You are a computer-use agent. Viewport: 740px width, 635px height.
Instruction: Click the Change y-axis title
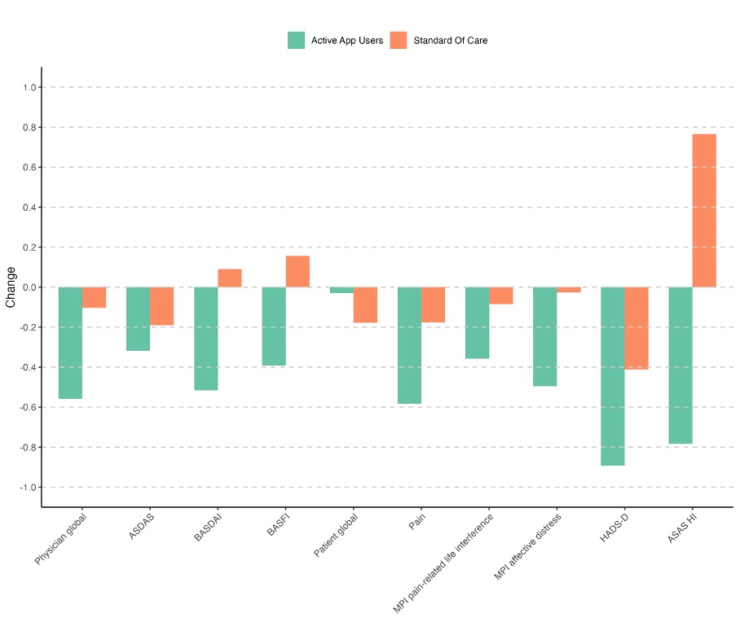(x=11, y=287)
